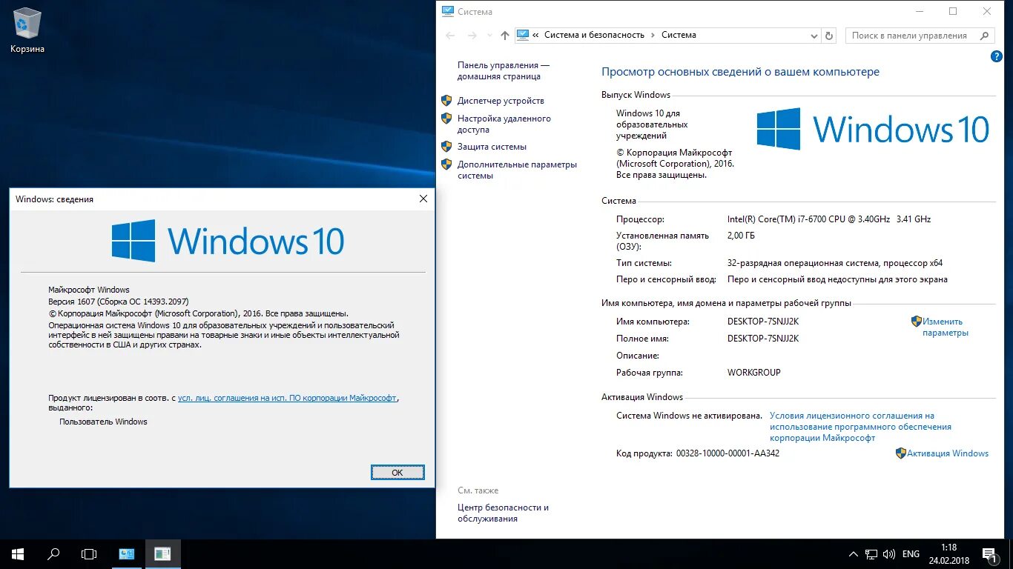Switch to the System control panel taskbar app
The width and height of the screenshot is (1013, 569).
click(x=127, y=554)
